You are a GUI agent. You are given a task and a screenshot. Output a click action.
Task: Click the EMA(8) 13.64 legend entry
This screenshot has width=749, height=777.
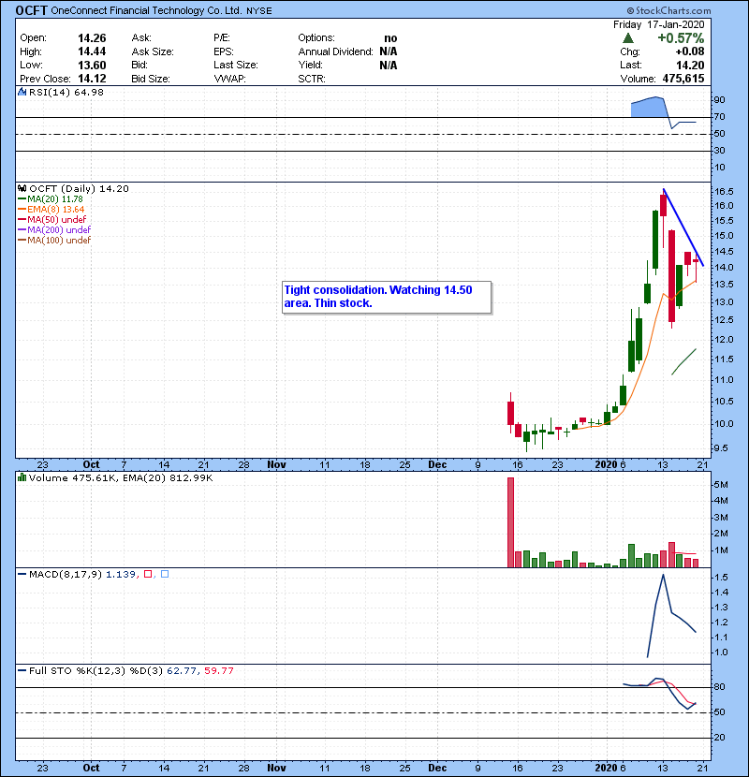coord(51,209)
